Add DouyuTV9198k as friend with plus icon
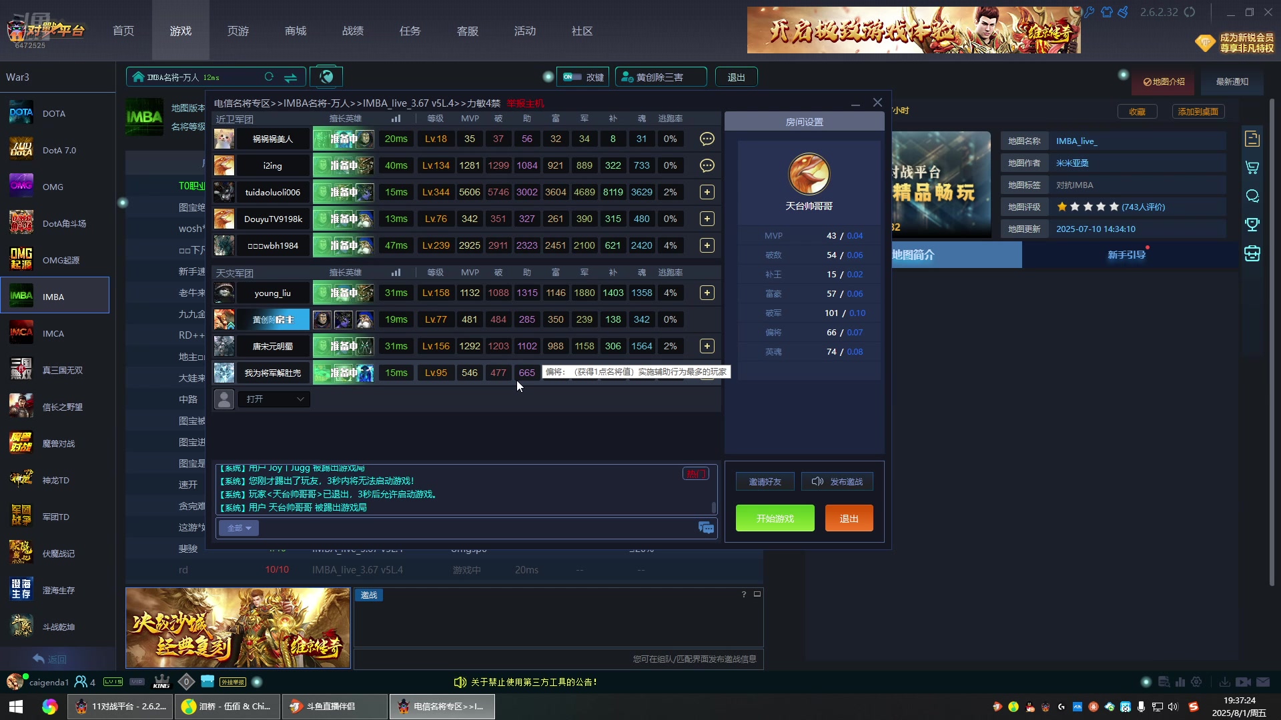Viewport: 1281px width, 720px height. click(x=707, y=219)
